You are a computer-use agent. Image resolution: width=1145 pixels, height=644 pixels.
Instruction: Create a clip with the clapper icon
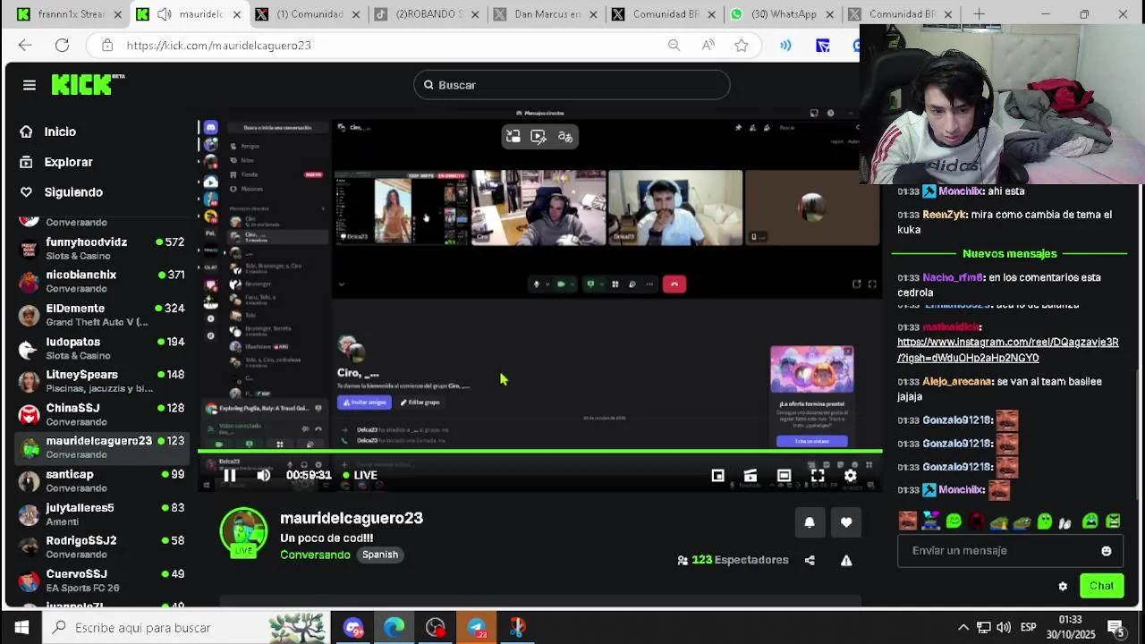(x=751, y=476)
